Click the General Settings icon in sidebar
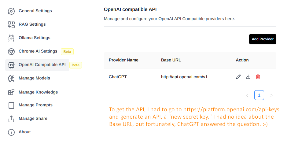 point(11,11)
